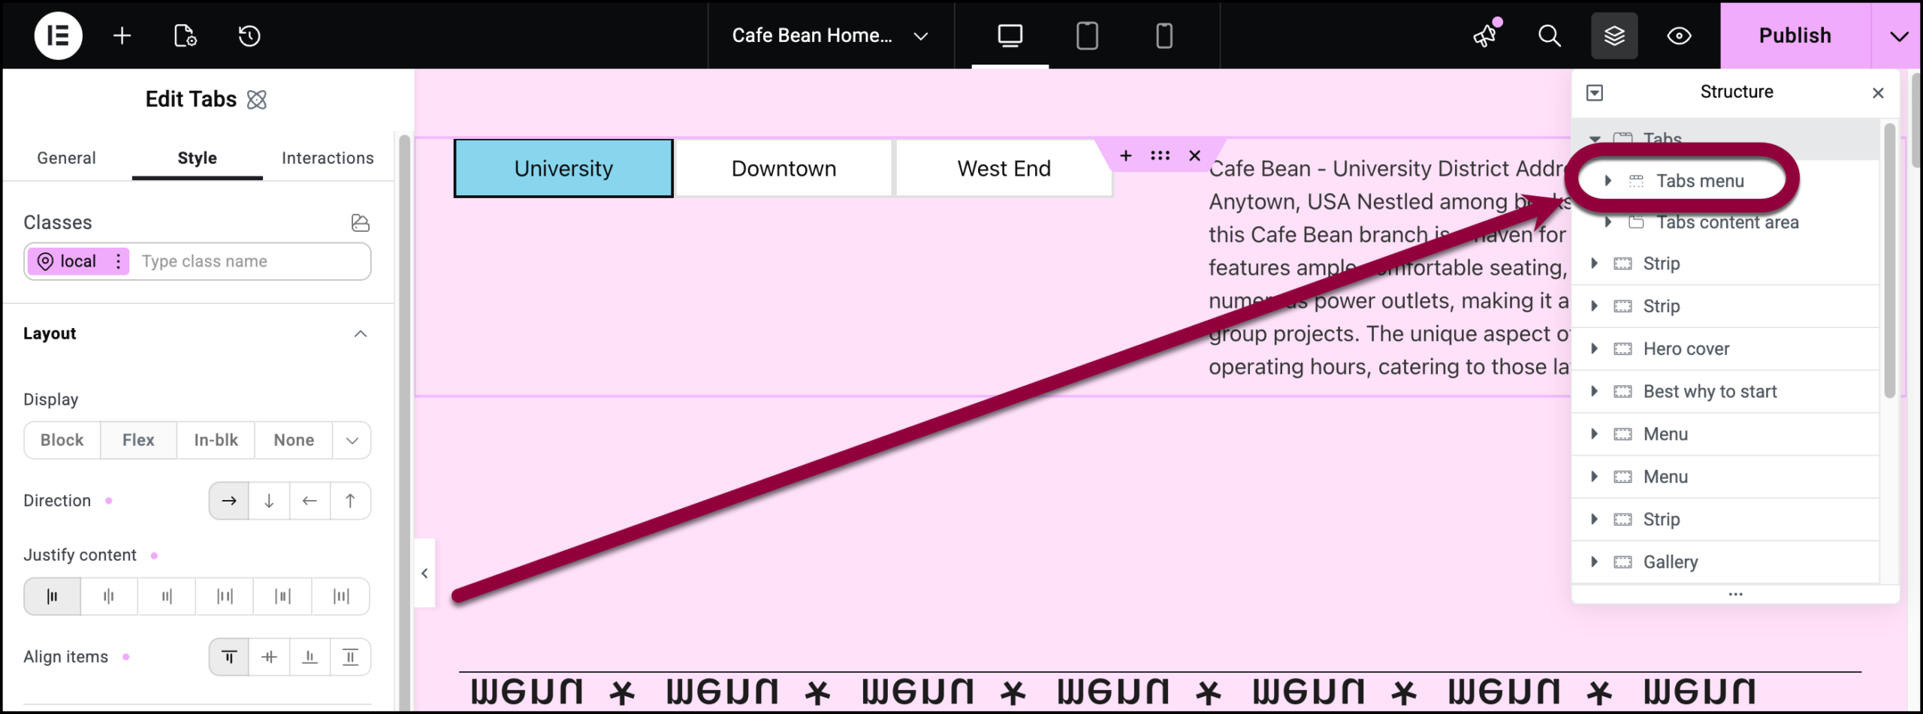Switch to tablet responsive view
This screenshot has width=1923, height=714.
pos(1086,35)
